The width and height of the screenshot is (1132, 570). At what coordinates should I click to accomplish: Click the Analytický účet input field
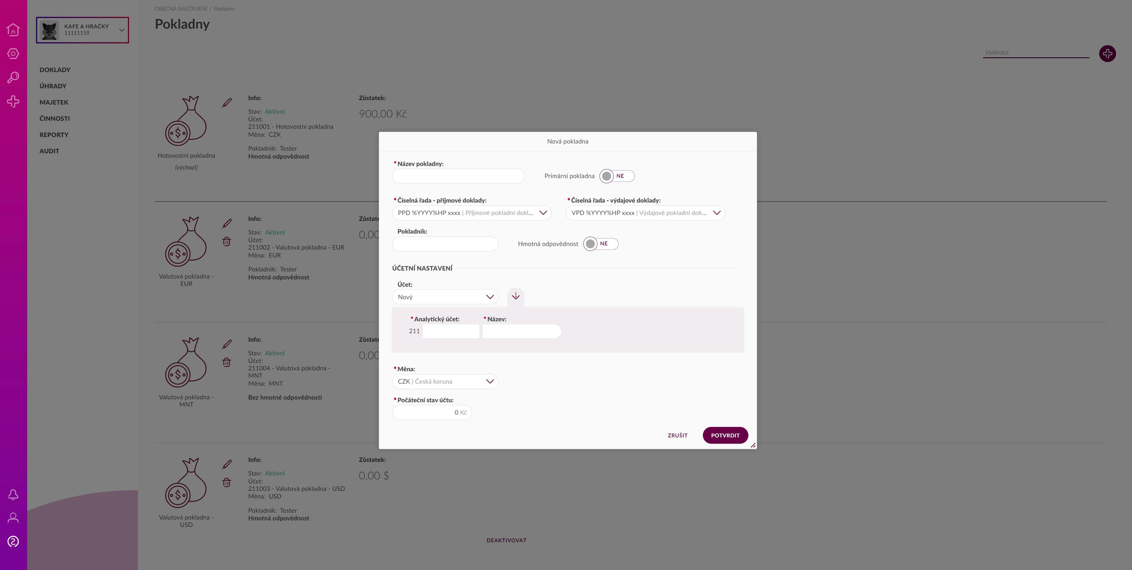451,331
